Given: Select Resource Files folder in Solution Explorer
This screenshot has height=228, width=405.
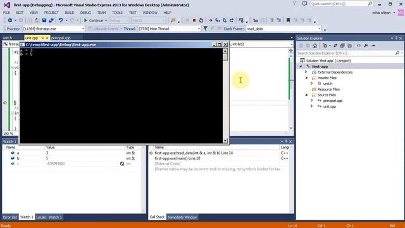Looking at the screenshot, I should tap(328, 89).
